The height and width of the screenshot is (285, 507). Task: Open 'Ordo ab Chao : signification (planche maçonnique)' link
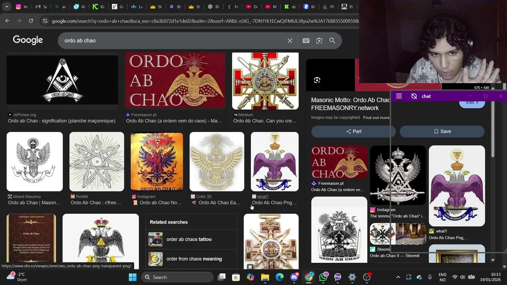click(61, 121)
